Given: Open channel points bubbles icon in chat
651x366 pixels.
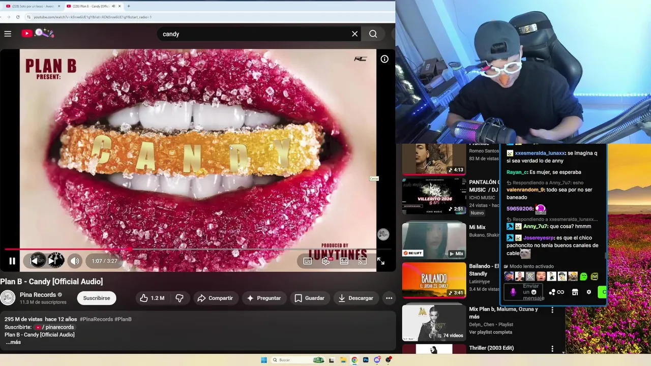Looking at the screenshot, I should pos(552,292).
